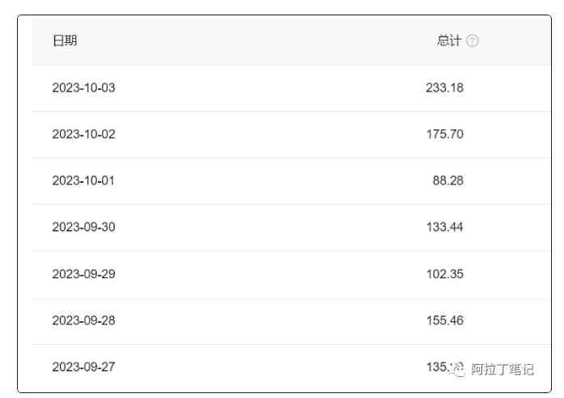Click the 日期 column header
Viewport: 564px width, 398px height.
click(65, 40)
